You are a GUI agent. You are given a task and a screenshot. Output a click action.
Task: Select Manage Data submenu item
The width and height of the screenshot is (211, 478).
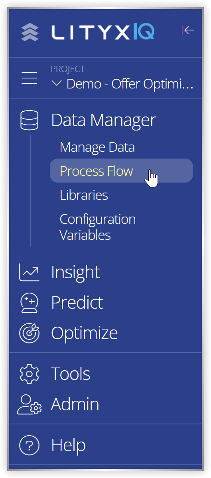(x=97, y=147)
